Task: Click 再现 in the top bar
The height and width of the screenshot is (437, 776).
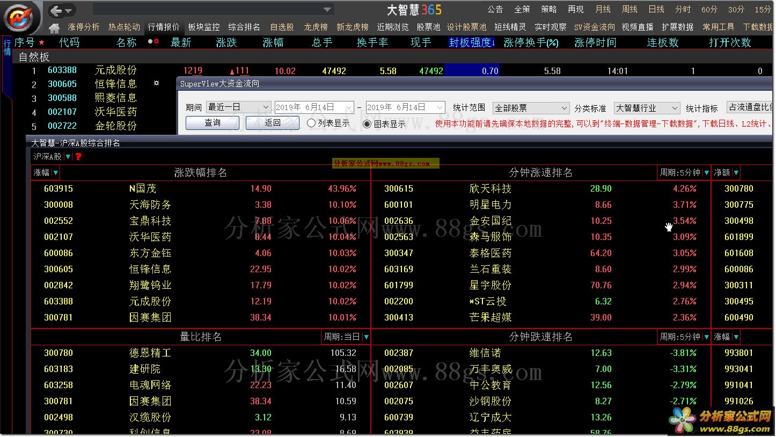Action: pos(576,10)
